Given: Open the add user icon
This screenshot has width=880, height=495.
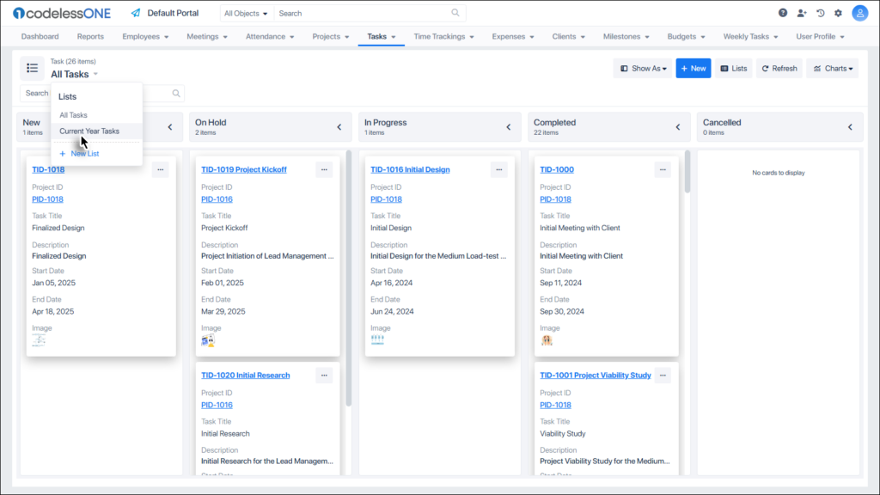Looking at the screenshot, I should coord(802,13).
